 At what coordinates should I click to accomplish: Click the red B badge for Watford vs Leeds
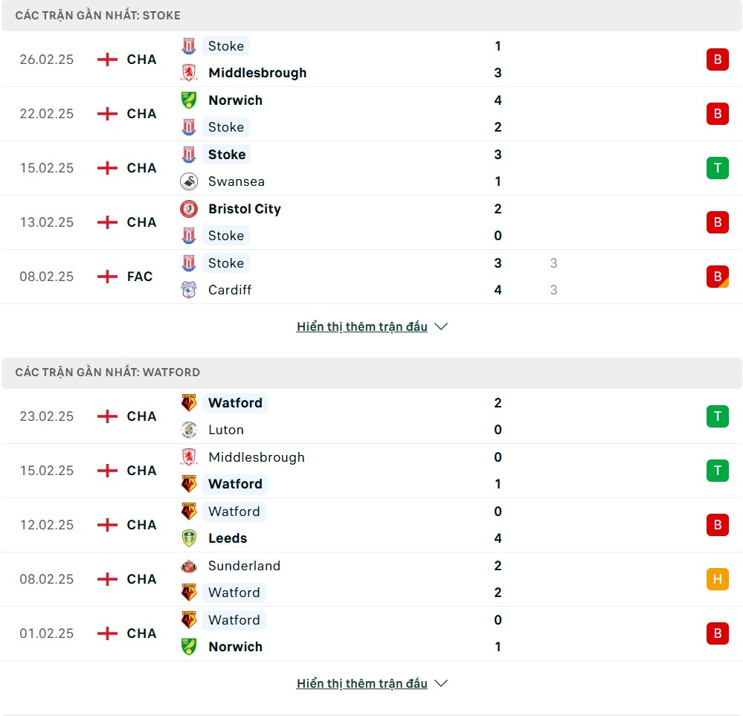point(717,525)
